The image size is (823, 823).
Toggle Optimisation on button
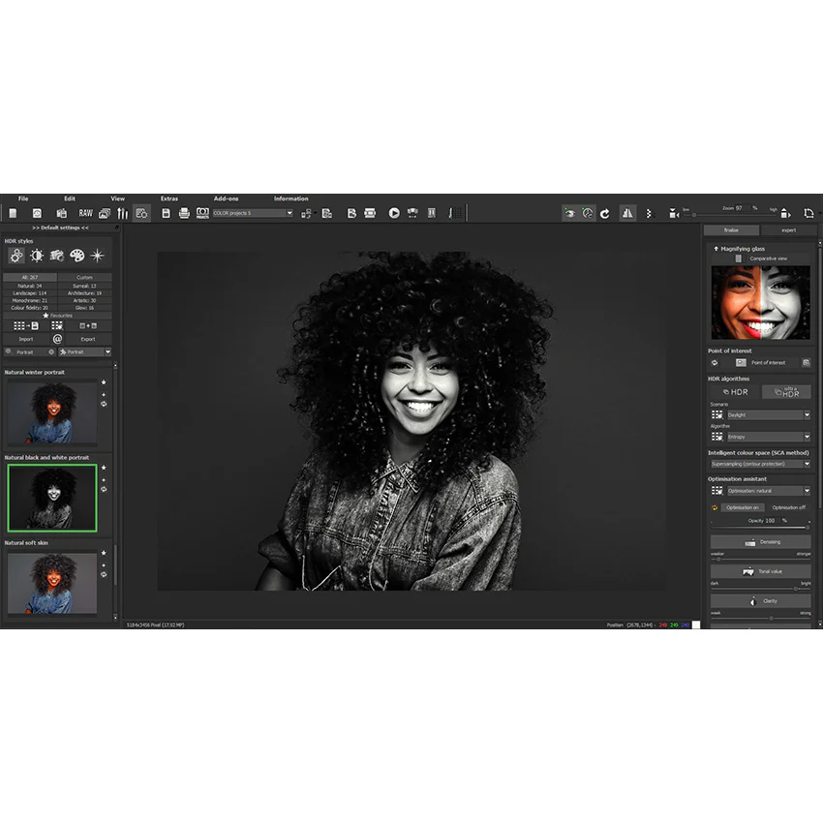tap(743, 507)
